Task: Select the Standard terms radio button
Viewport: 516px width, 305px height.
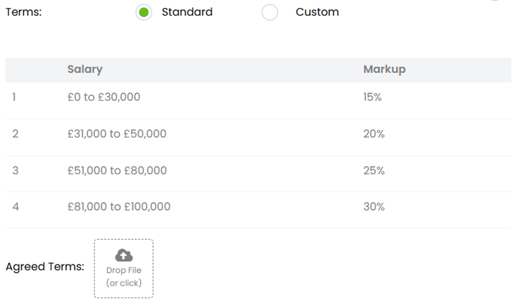Action: click(x=144, y=12)
